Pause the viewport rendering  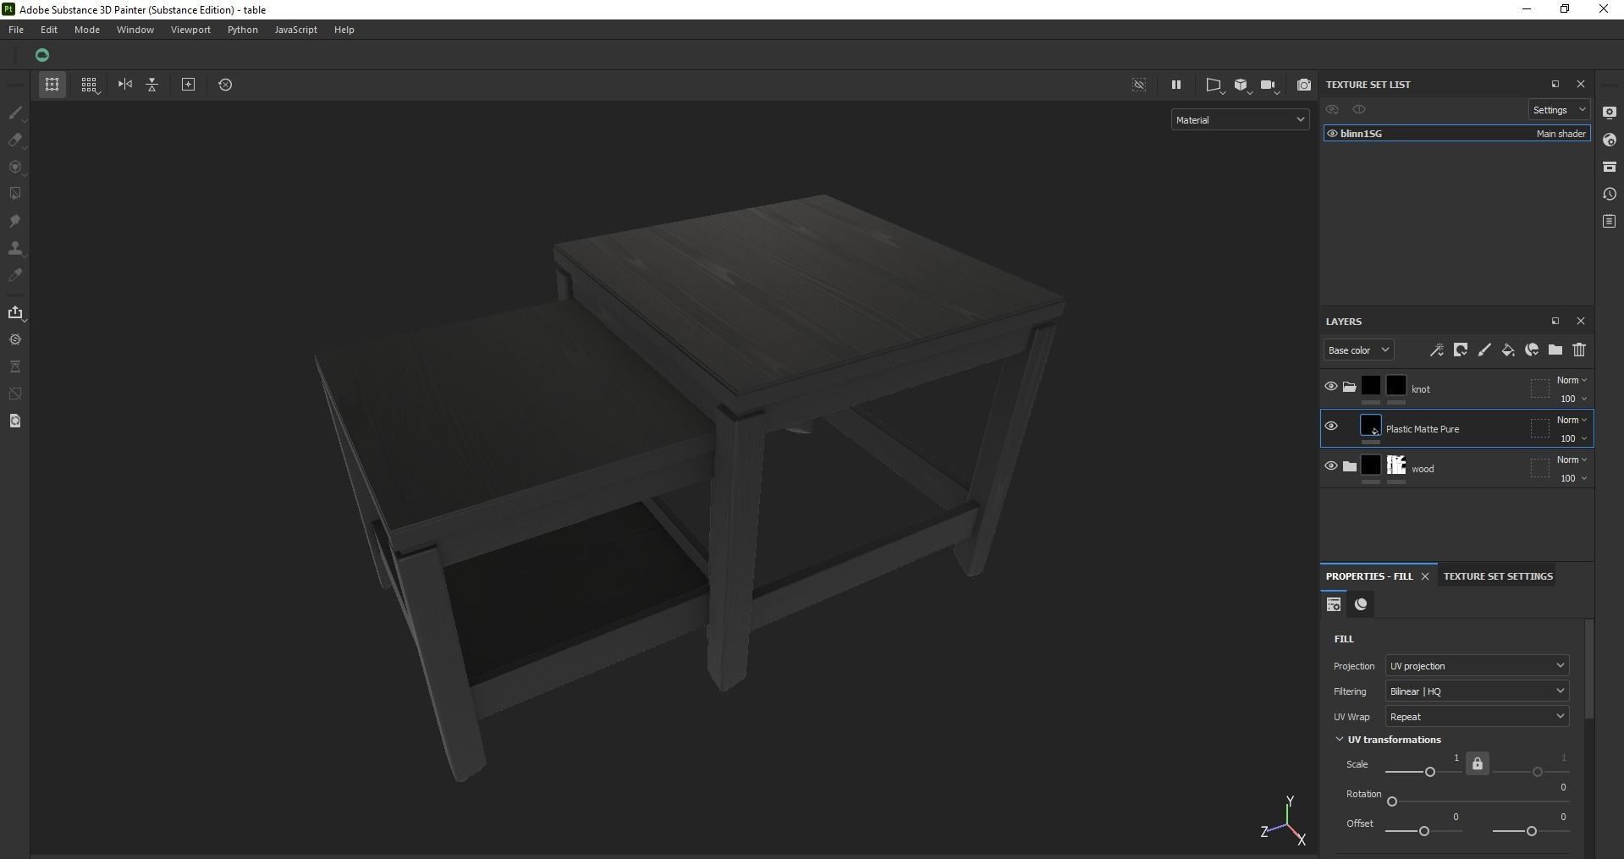pyautogui.click(x=1175, y=85)
